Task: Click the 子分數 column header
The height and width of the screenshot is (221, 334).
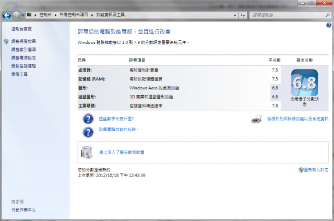Action: click(x=275, y=61)
